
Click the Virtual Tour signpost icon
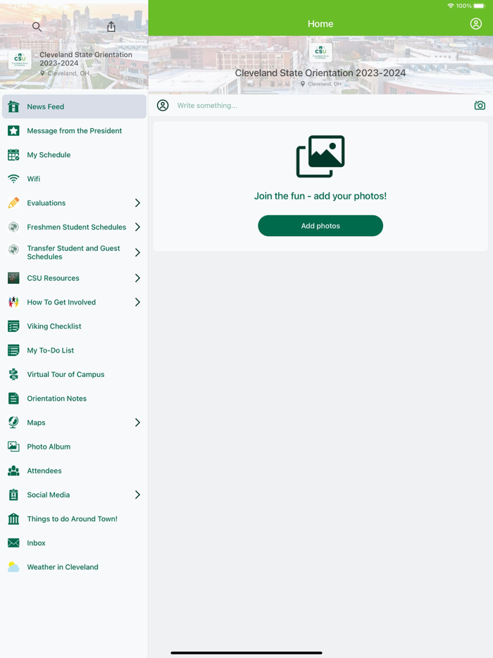coord(13,374)
